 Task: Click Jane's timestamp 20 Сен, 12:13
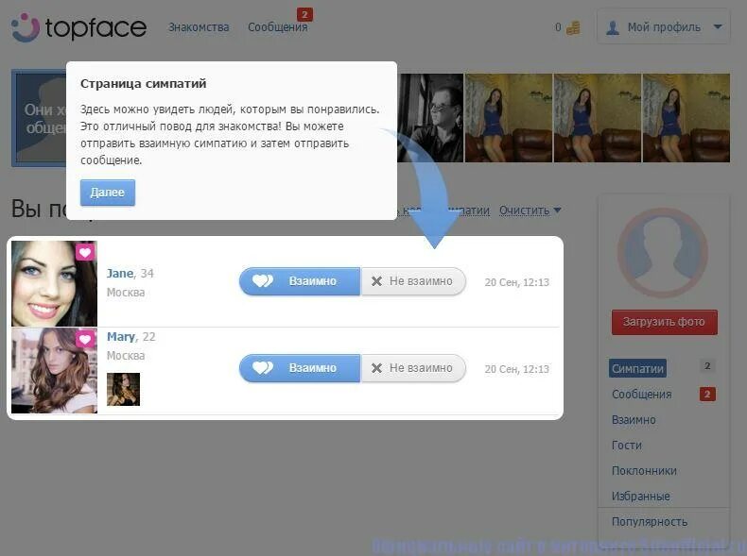click(517, 282)
